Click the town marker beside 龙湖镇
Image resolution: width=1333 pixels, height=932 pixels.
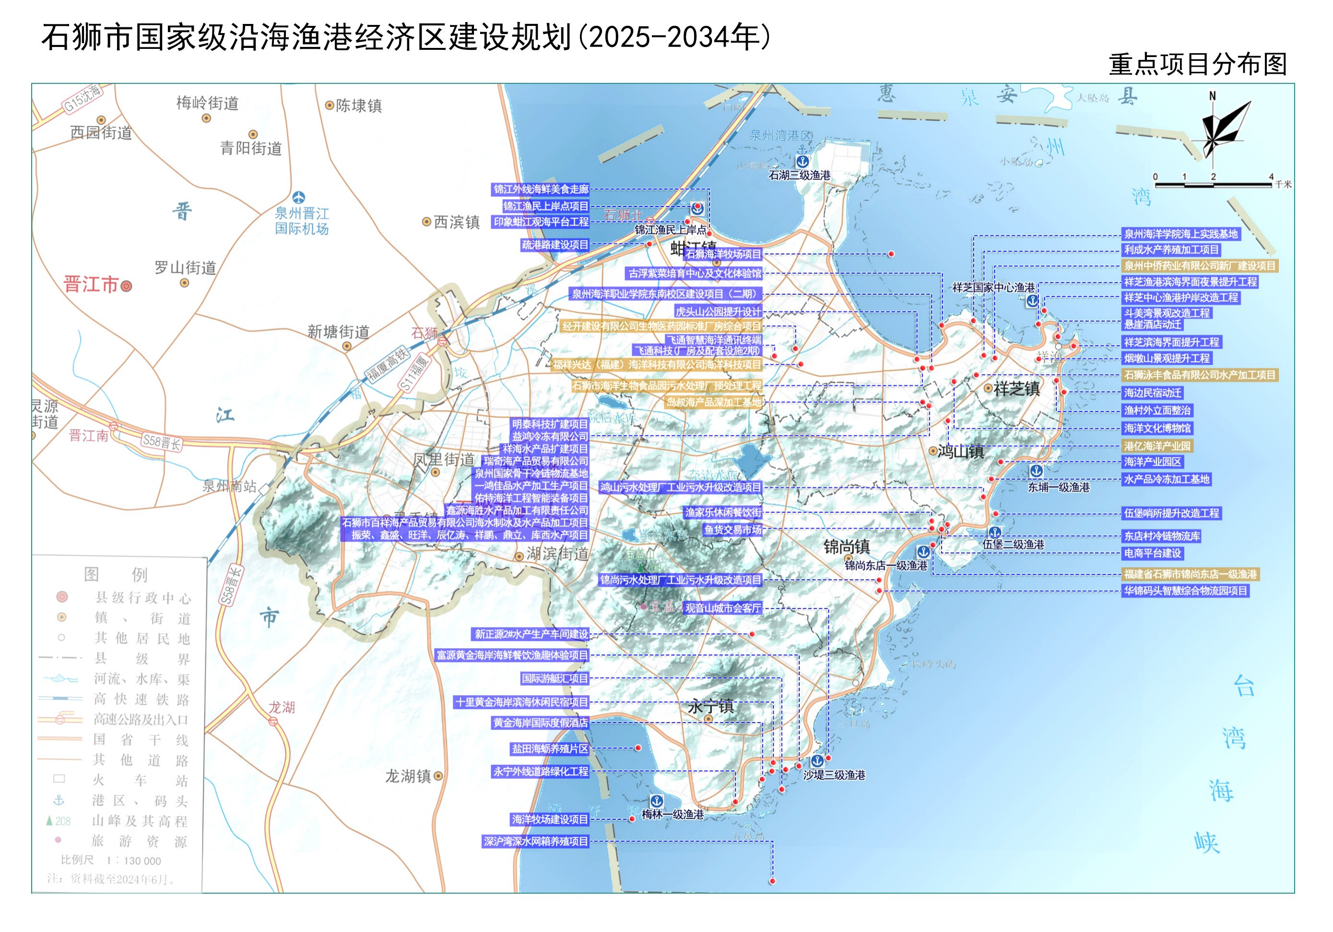(x=438, y=776)
